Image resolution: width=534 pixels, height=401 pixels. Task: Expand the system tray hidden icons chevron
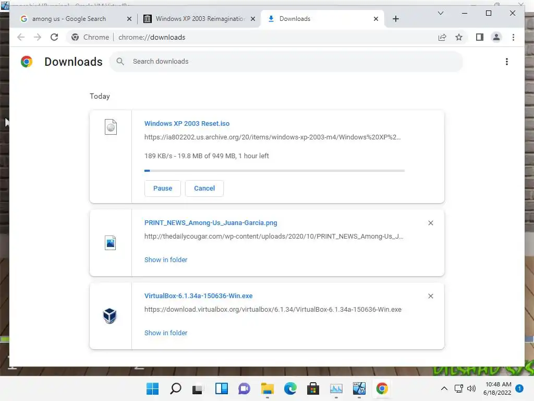444,388
